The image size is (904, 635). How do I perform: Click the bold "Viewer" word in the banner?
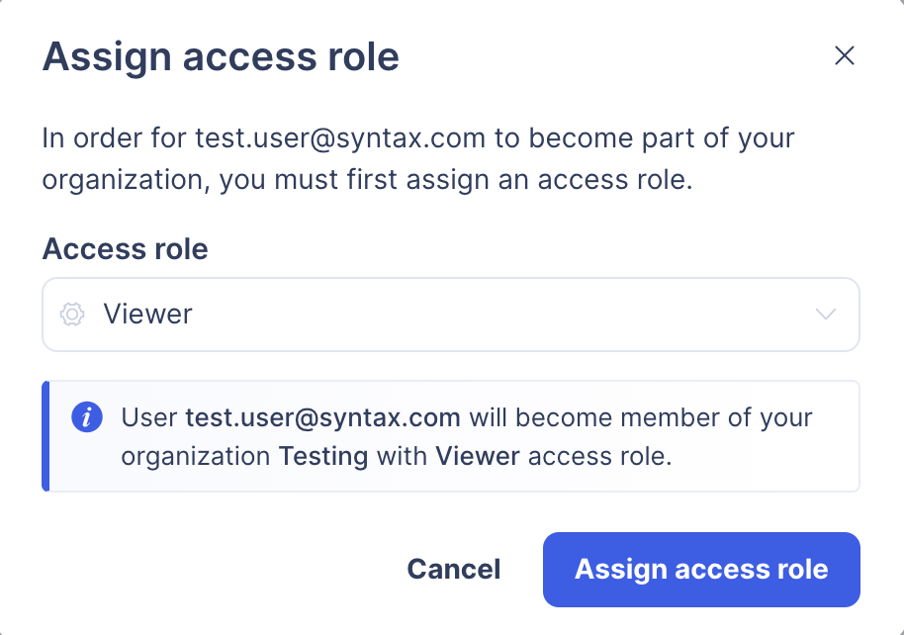tap(478, 457)
